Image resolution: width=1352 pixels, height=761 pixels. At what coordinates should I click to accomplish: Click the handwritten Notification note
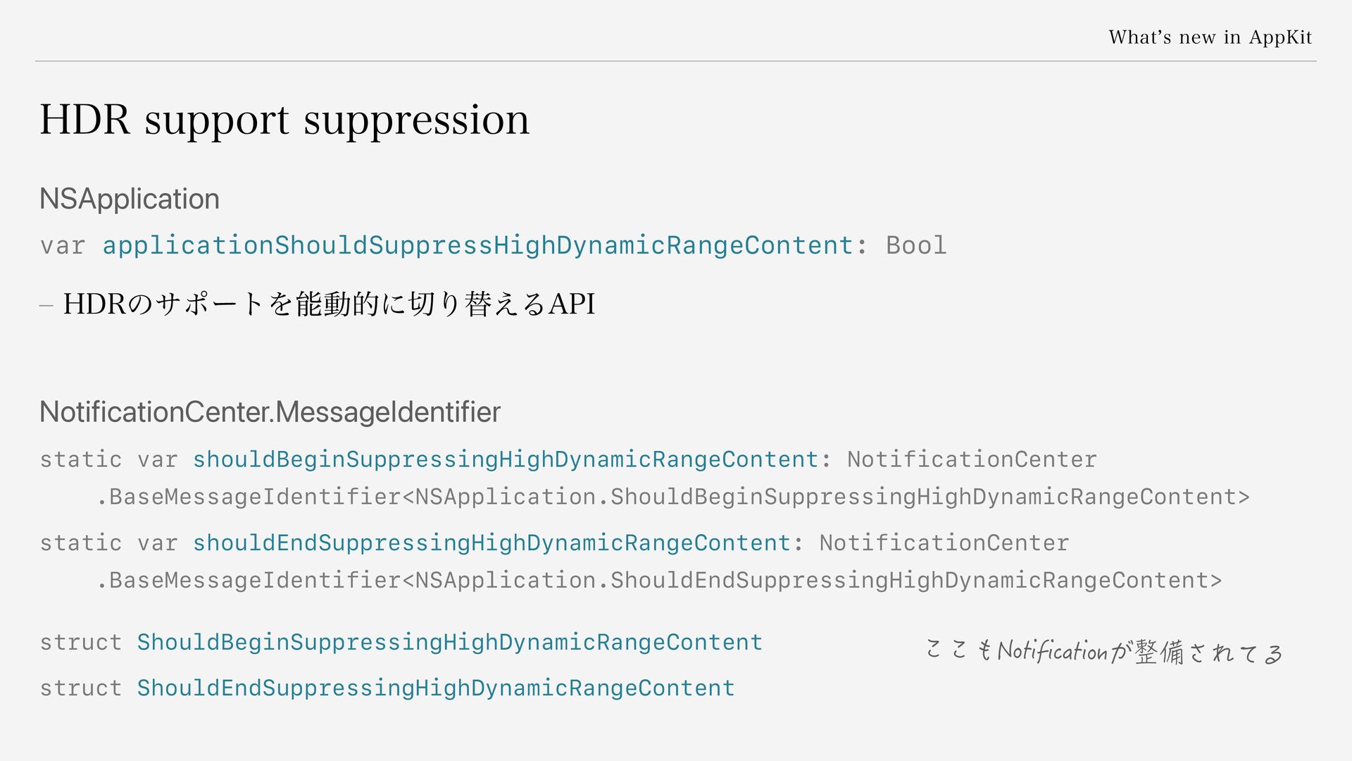pyautogui.click(x=1104, y=651)
